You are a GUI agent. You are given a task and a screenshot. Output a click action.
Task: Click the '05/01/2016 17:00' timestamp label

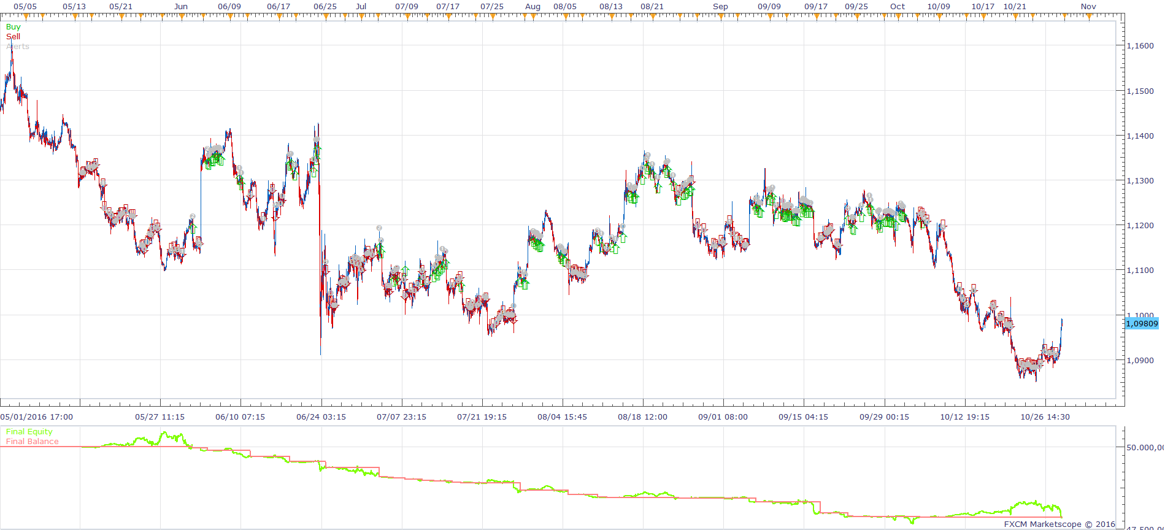point(36,417)
